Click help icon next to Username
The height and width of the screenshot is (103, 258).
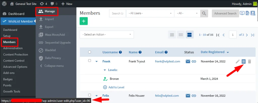click(120, 52)
